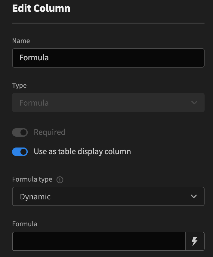The width and height of the screenshot is (213, 257).
Task: Click the info circle next to Formula type
Action: pos(60,180)
